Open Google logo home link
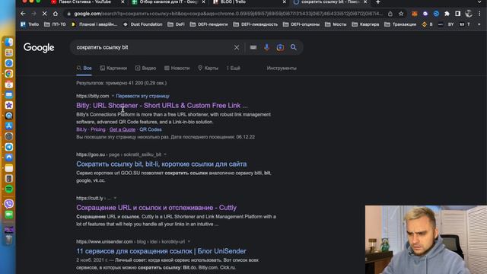The height and width of the screenshot is (274, 487). (39, 47)
